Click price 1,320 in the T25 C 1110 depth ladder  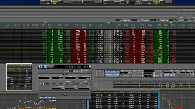[19, 84]
